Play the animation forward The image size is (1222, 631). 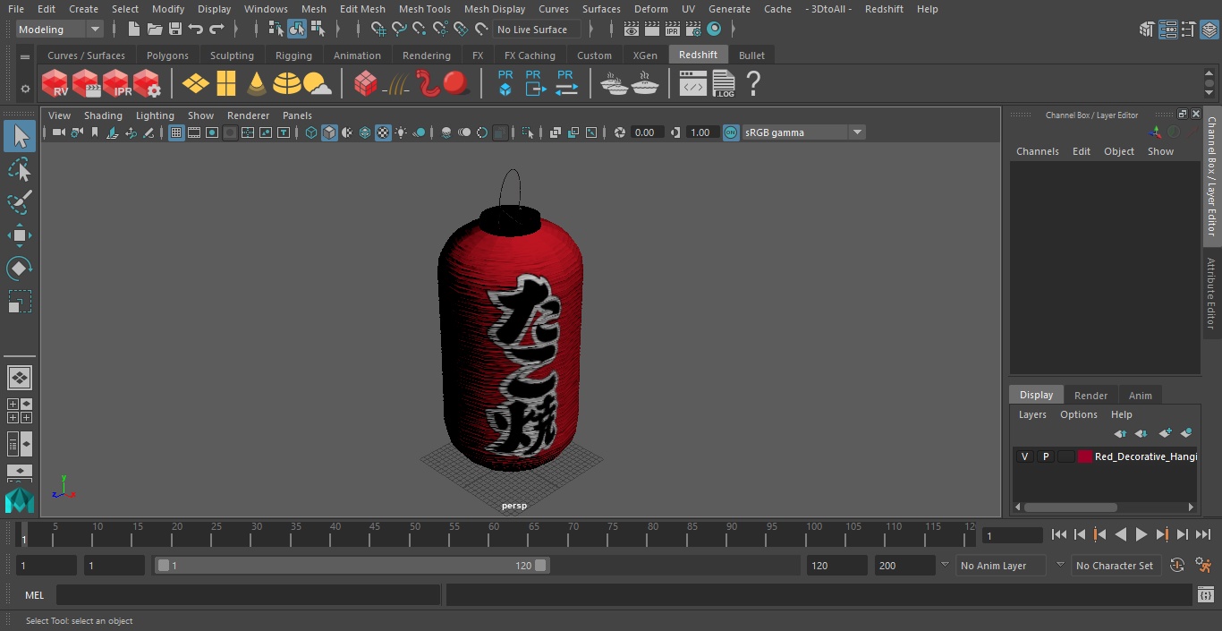[1141, 534]
